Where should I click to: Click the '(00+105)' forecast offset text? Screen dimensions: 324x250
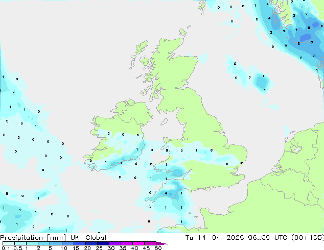click(x=308, y=238)
